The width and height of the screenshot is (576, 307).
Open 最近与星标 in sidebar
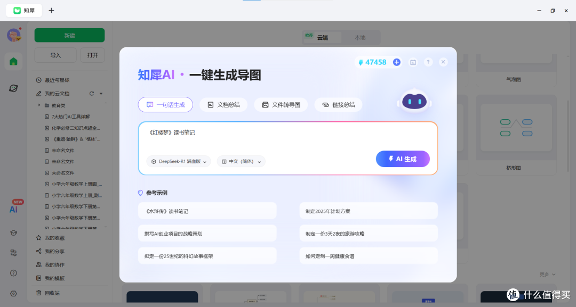(52, 80)
